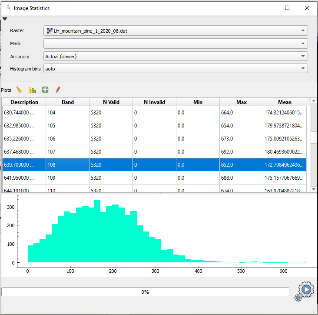Click the broom icon to clear plots

coord(19,90)
